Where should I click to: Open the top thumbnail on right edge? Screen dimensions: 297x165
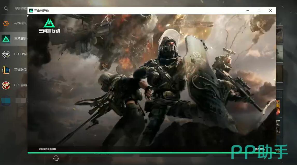coord(279,34)
